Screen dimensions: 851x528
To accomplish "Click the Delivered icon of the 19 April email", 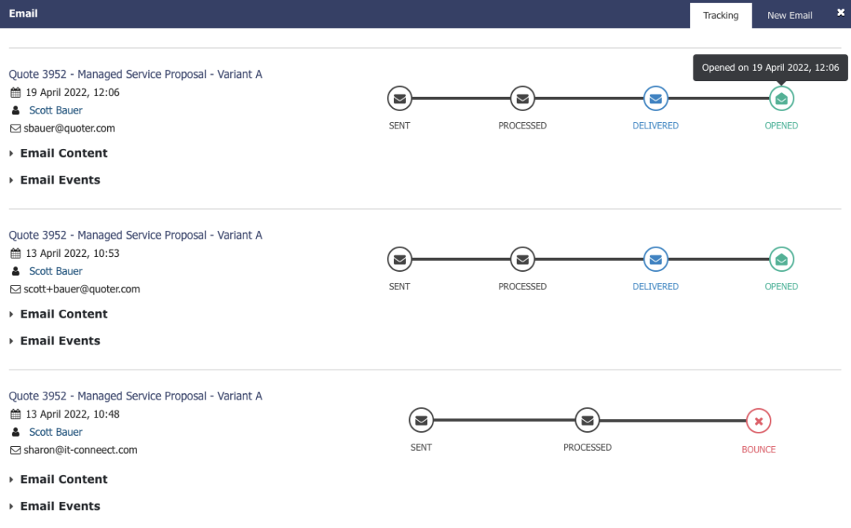I will click(x=656, y=99).
